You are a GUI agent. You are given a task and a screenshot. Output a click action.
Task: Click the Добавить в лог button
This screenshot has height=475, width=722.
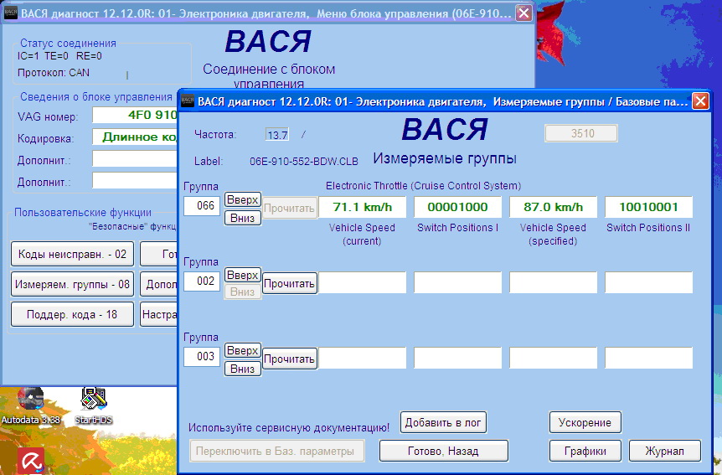pos(443,422)
